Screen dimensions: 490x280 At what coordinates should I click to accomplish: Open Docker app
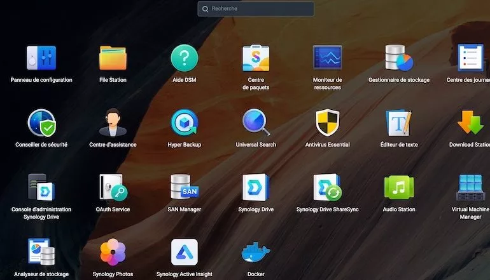point(256,252)
